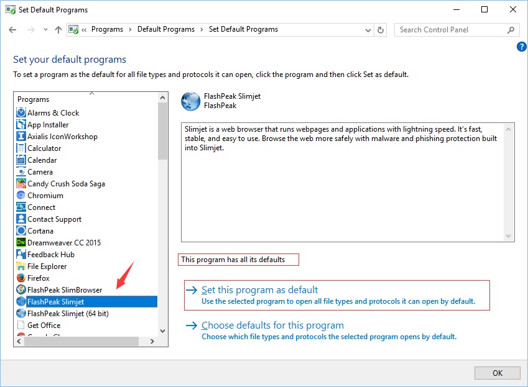
Task: Click the FlashPeak SlimBrowser icon
Action: [x=21, y=290]
